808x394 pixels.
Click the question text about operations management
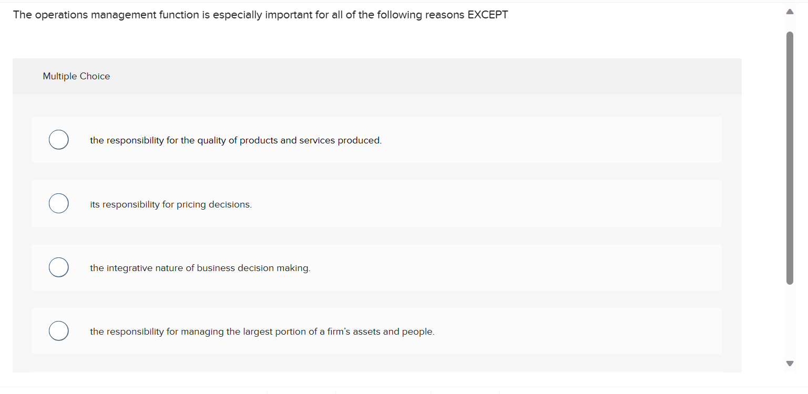[261, 14]
